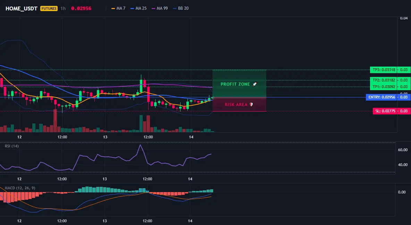Click the TP3: 0.03318 price label
Viewport: 411px width, 225px height.
tap(384, 70)
